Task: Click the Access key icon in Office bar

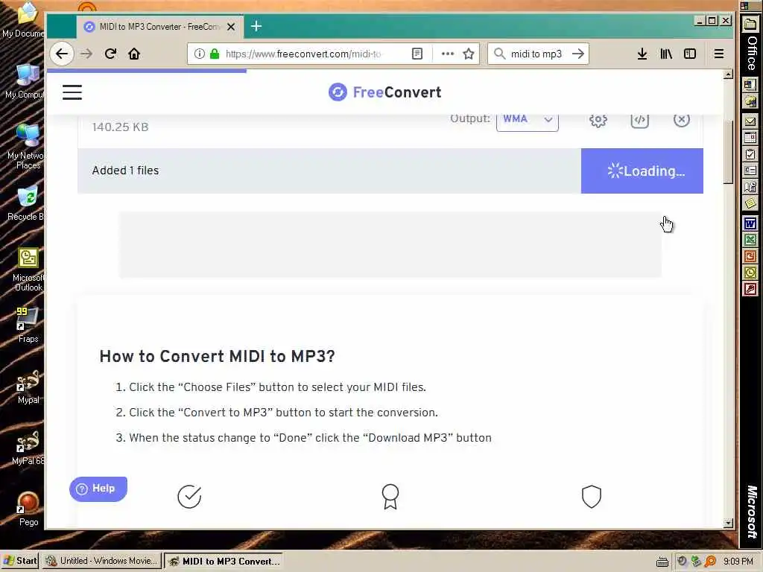Action: point(750,289)
